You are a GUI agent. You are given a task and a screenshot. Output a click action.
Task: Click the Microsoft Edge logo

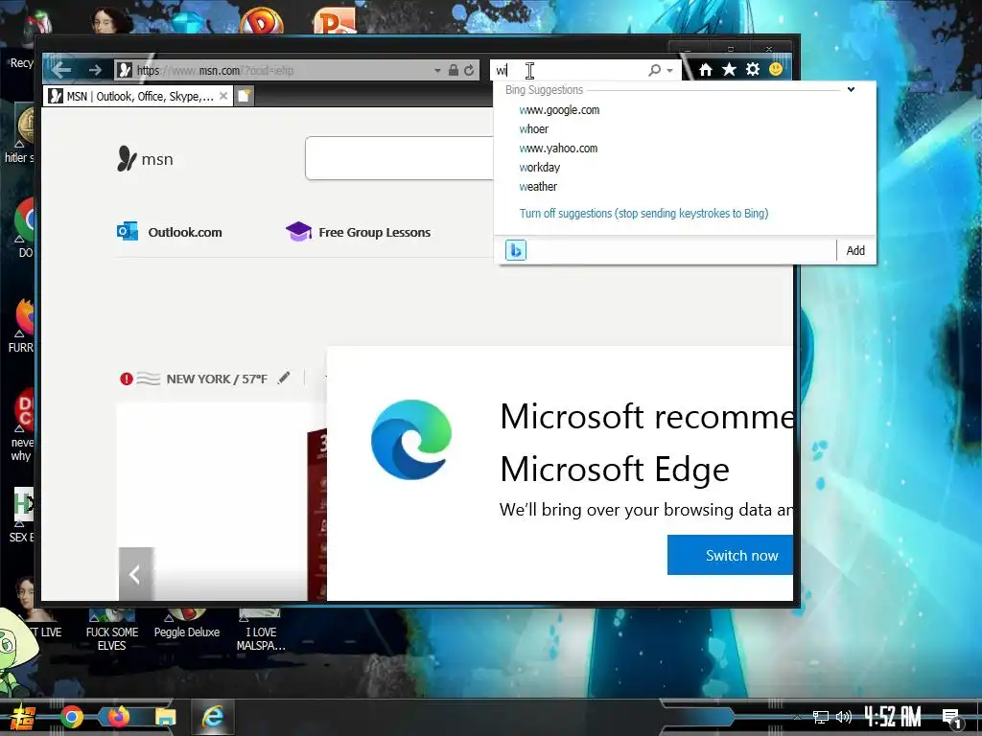click(410, 439)
